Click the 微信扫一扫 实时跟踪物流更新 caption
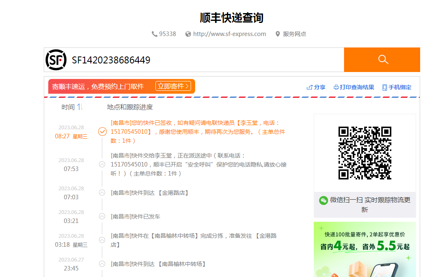 [x=370, y=205]
